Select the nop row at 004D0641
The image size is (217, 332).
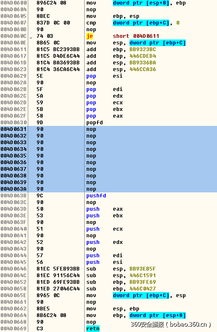109,236
